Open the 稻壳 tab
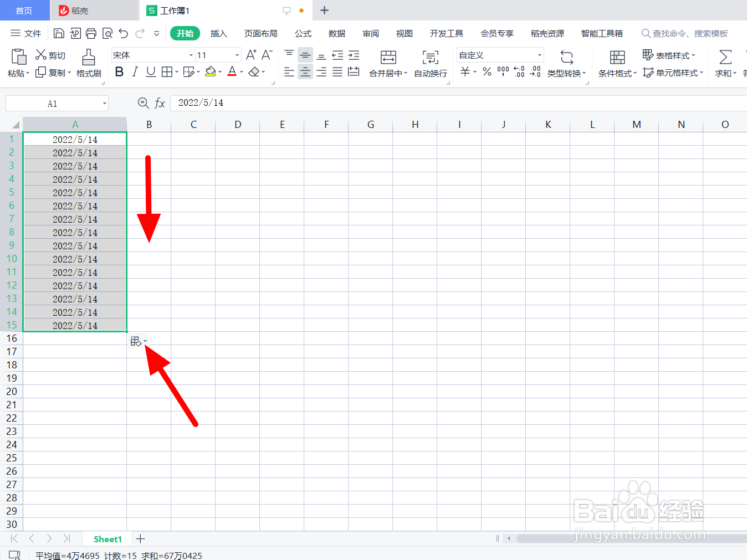Image resolution: width=747 pixels, height=560 pixels. click(x=94, y=11)
